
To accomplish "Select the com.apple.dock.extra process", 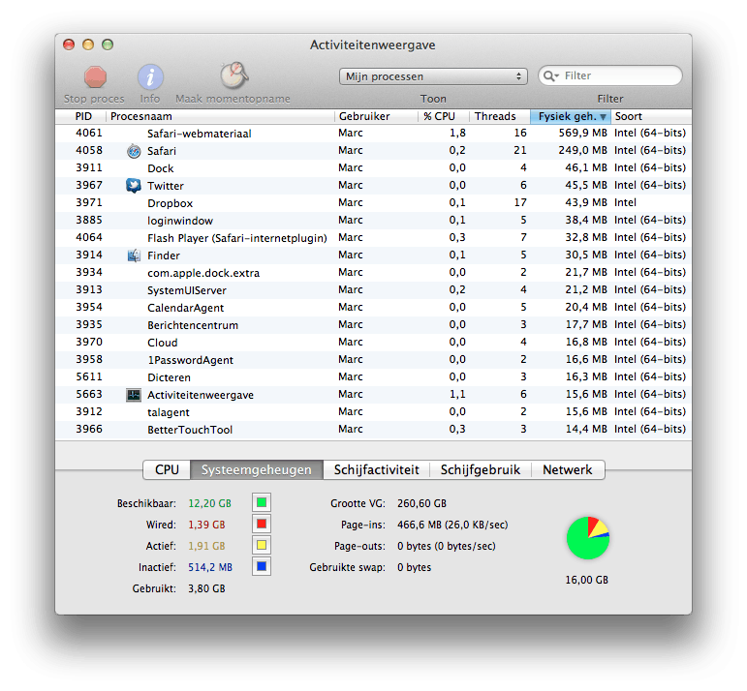I will tap(374, 273).
